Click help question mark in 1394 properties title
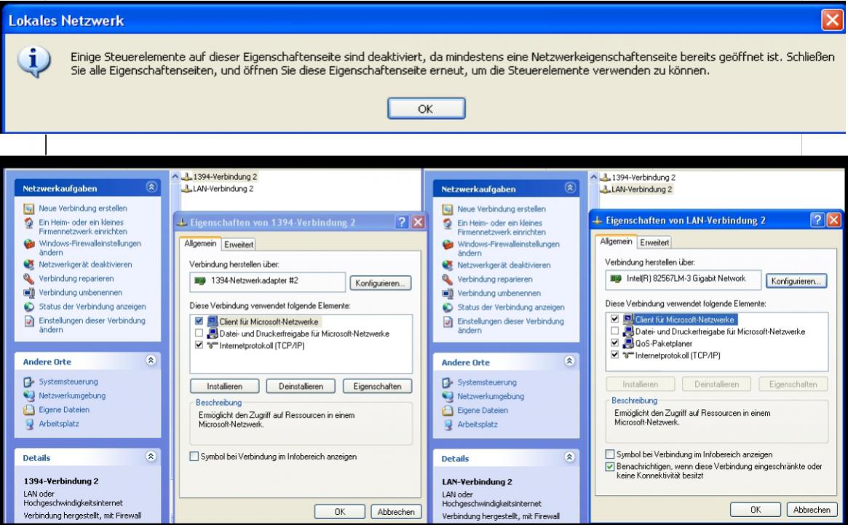 tap(402, 222)
